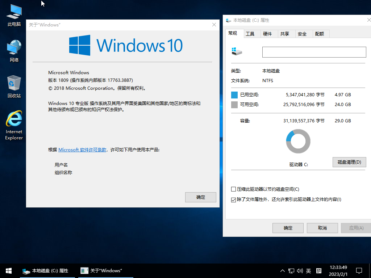The image size is (371, 278).
Task: Launch Internet Explorer desktop icon
Action: pyautogui.click(x=14, y=125)
